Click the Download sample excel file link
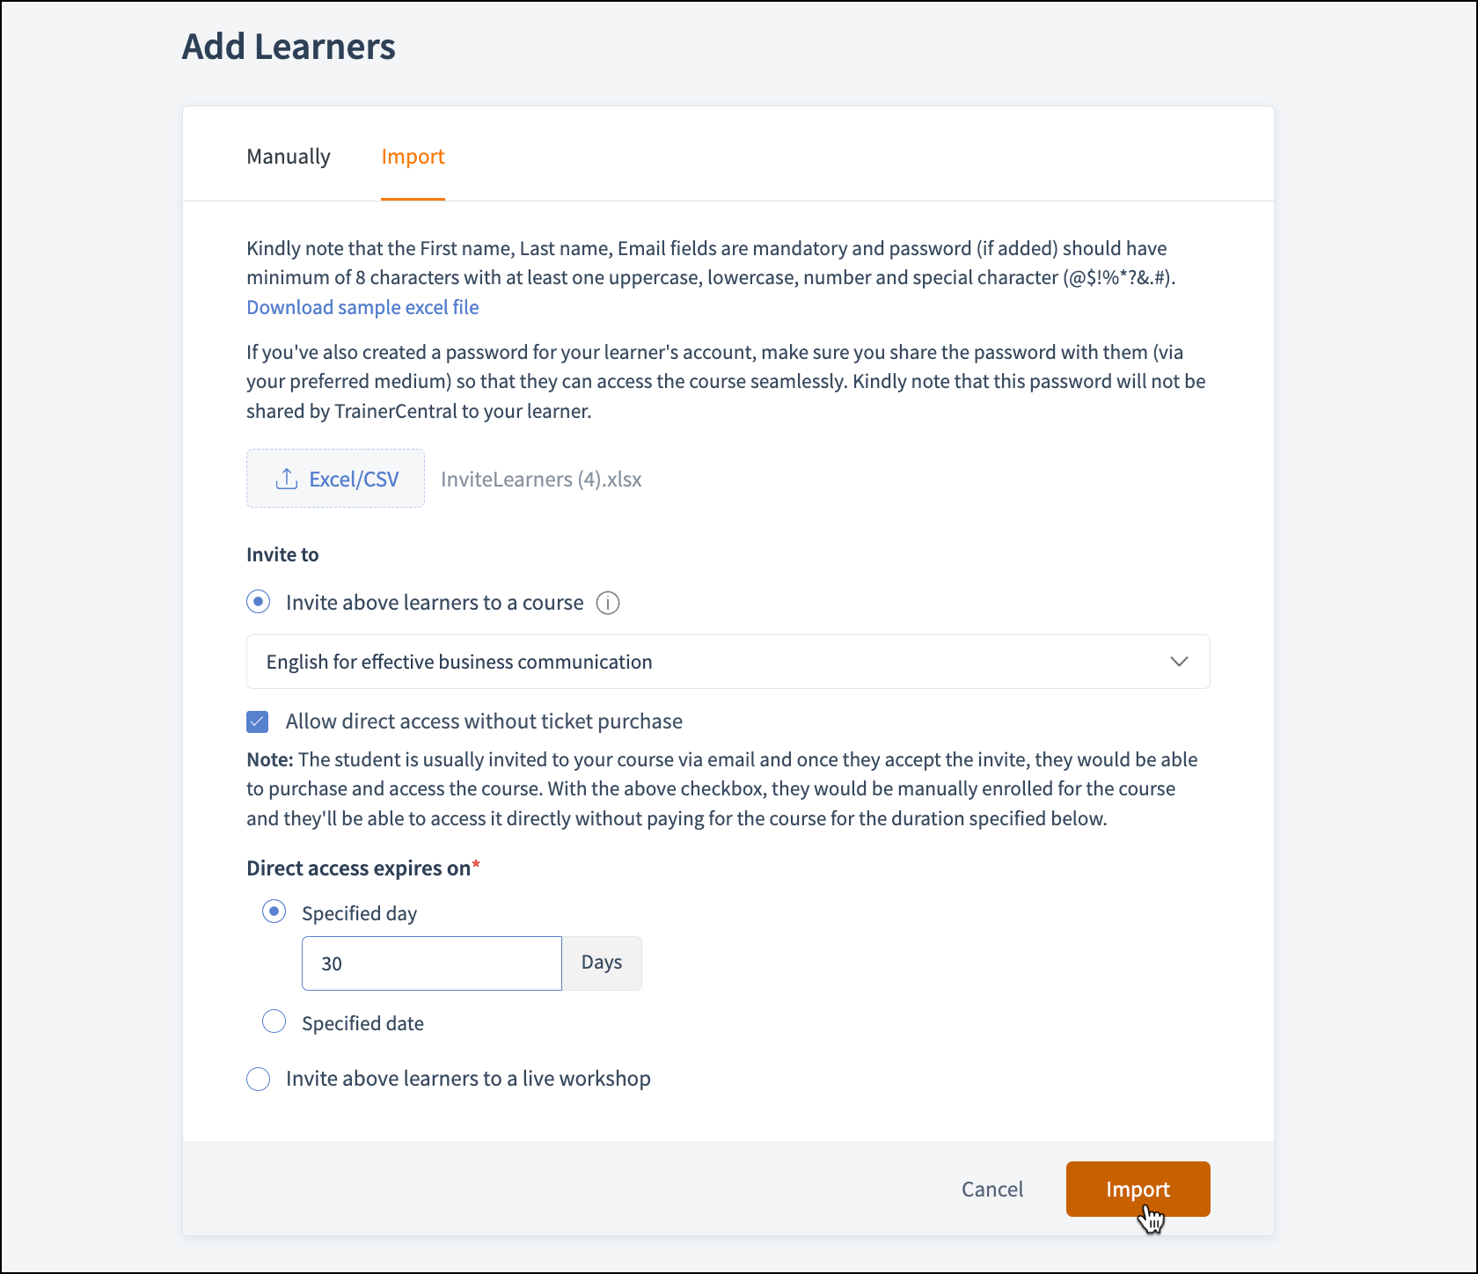The height and width of the screenshot is (1274, 1478). (x=362, y=307)
